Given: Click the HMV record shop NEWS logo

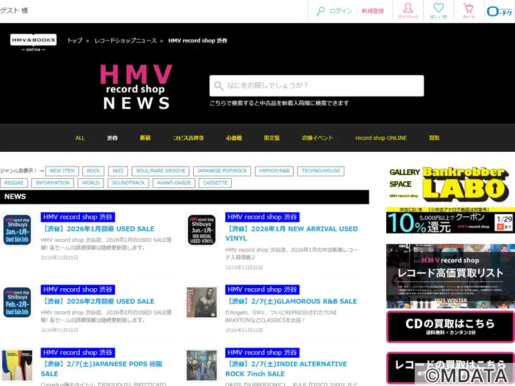Looking at the screenshot, I should (136, 87).
